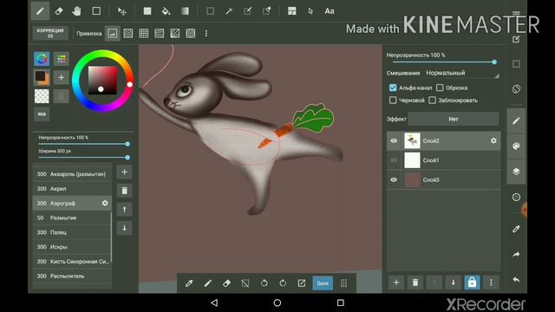
Task: Toggle the Альфа-канал checkbox
Action: point(393,88)
